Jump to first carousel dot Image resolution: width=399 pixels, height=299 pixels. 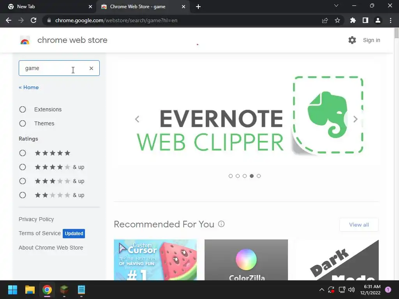coord(231,176)
